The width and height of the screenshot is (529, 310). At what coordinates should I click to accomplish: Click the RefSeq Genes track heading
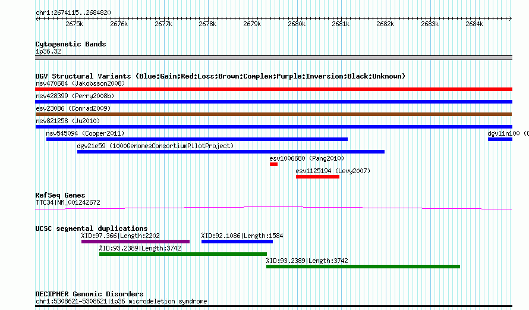[x=60, y=195]
